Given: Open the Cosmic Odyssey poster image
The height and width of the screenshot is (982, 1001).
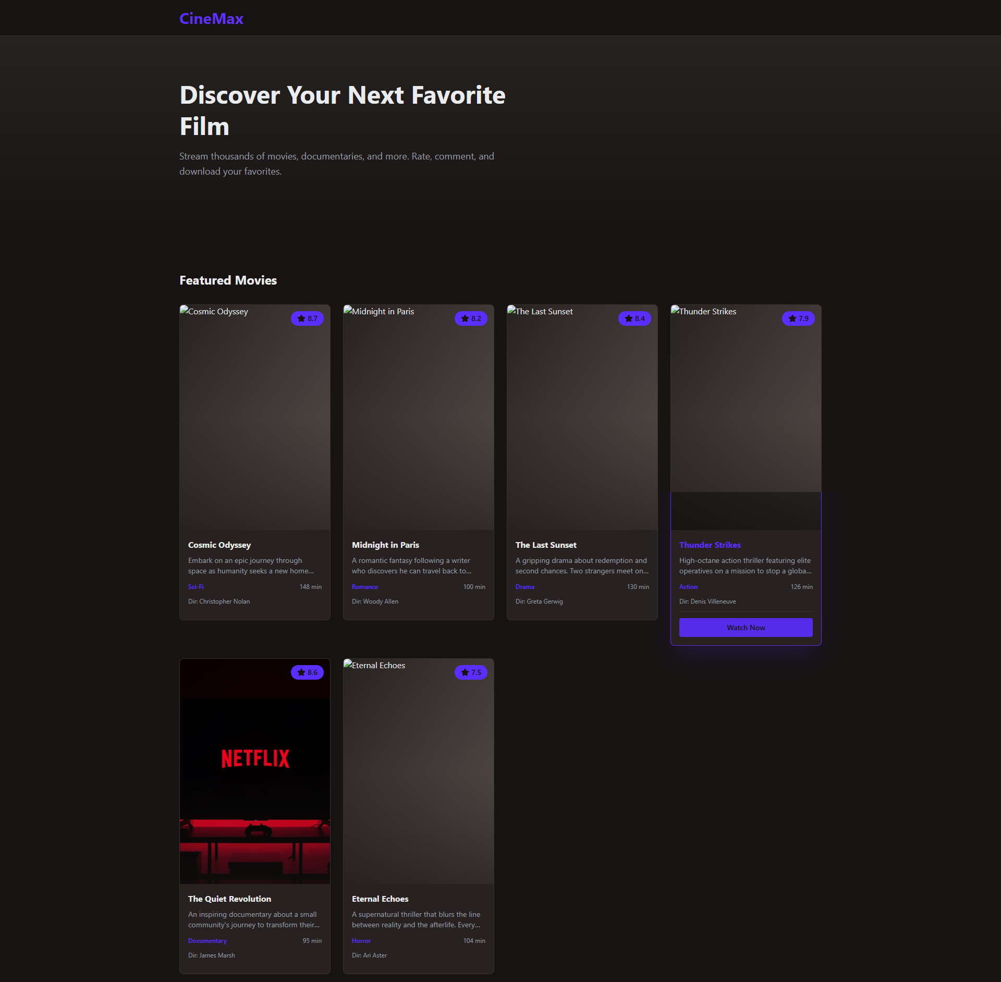Looking at the screenshot, I should pos(255,417).
